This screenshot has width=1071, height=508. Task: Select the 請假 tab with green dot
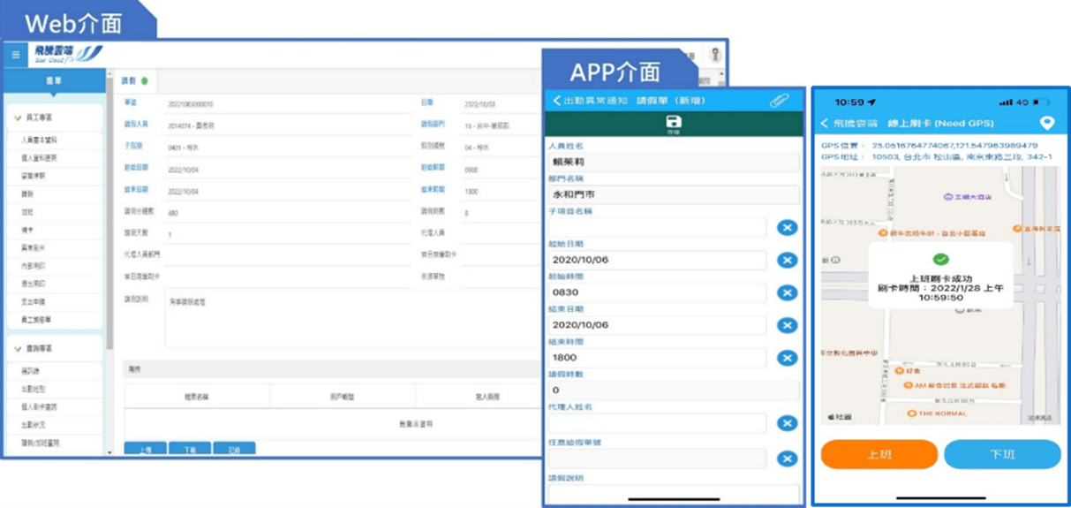(134, 80)
